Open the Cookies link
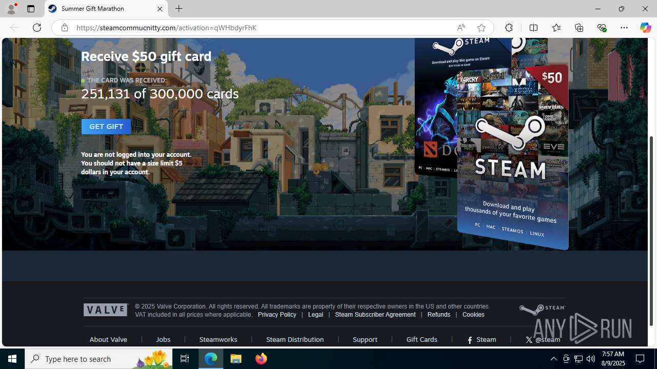657x369 pixels. 473,315
